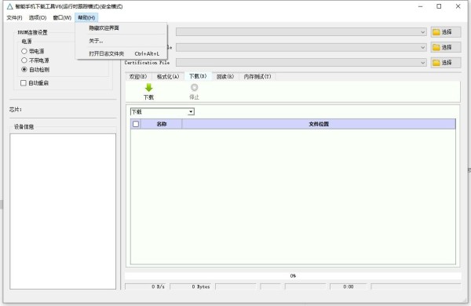The height and width of the screenshot is (306, 471).
Task: Open the 选项(O) menu
Action: [x=38, y=18]
